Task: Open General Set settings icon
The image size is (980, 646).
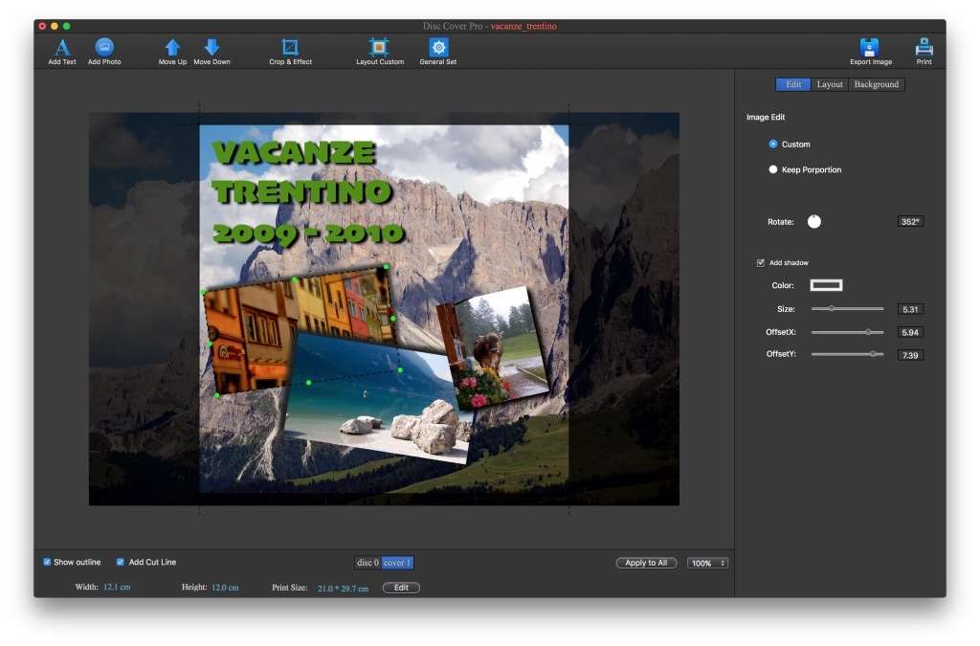Action: [437, 47]
